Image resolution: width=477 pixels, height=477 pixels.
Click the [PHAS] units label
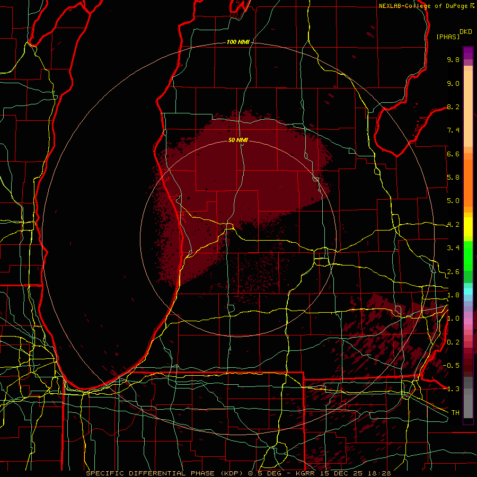pyautogui.click(x=448, y=37)
